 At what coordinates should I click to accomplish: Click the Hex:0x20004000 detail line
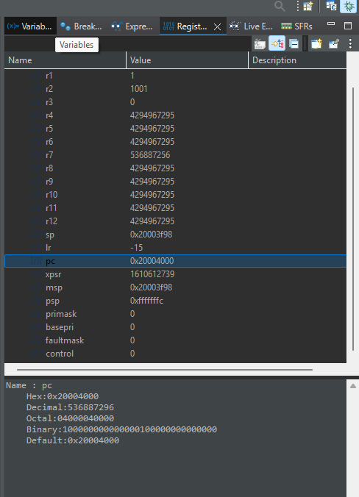tap(63, 396)
